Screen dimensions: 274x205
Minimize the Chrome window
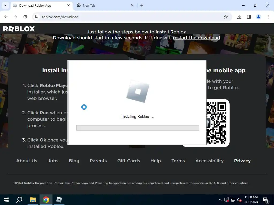click(x=243, y=5)
